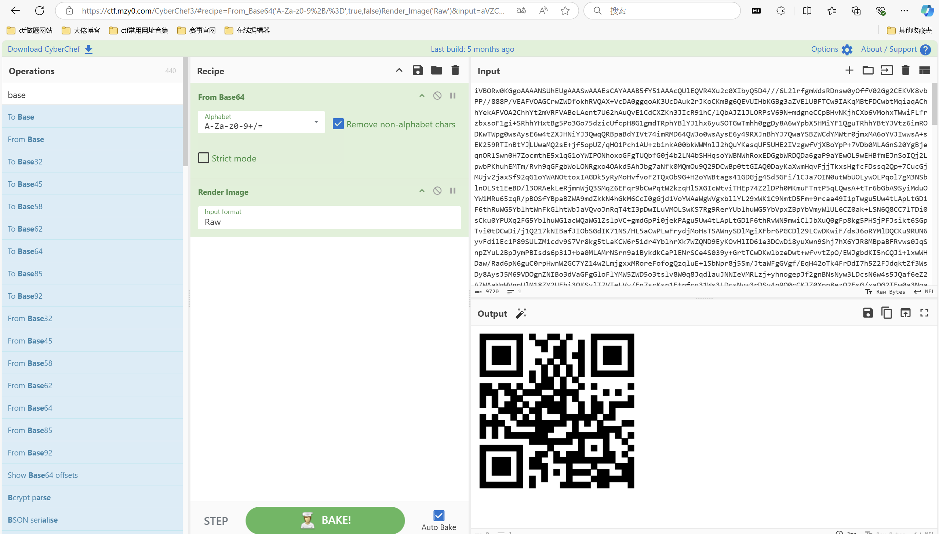Copy raw output to clipboard
Screen dimensions: 939x534
point(887,313)
